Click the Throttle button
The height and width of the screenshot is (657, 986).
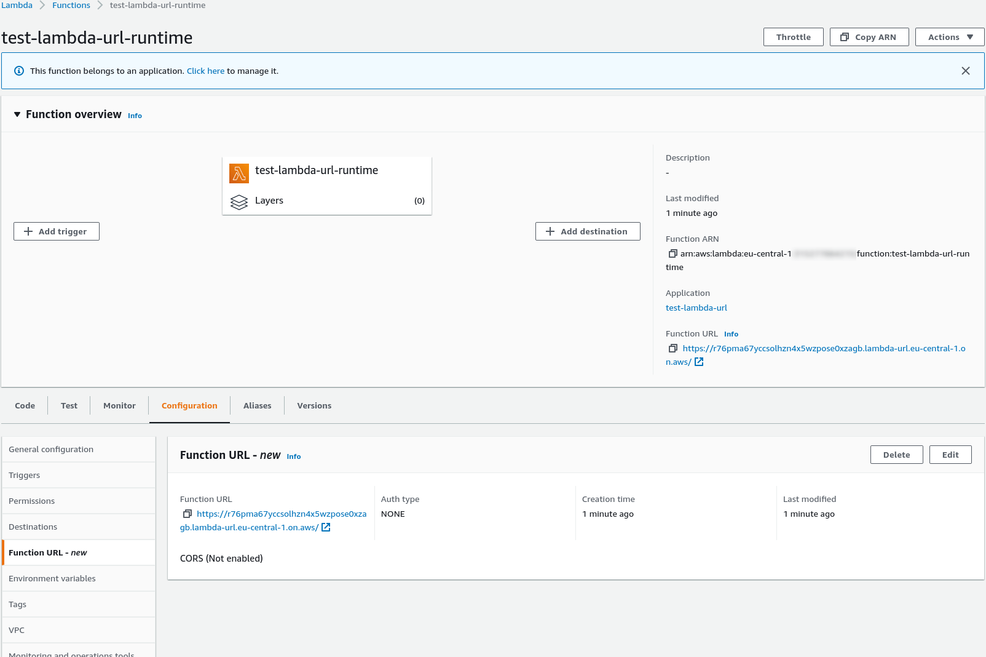[794, 37]
